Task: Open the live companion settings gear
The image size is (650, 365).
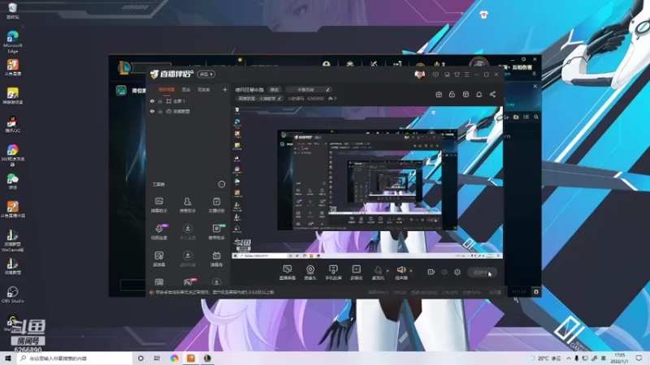Action: point(457,272)
